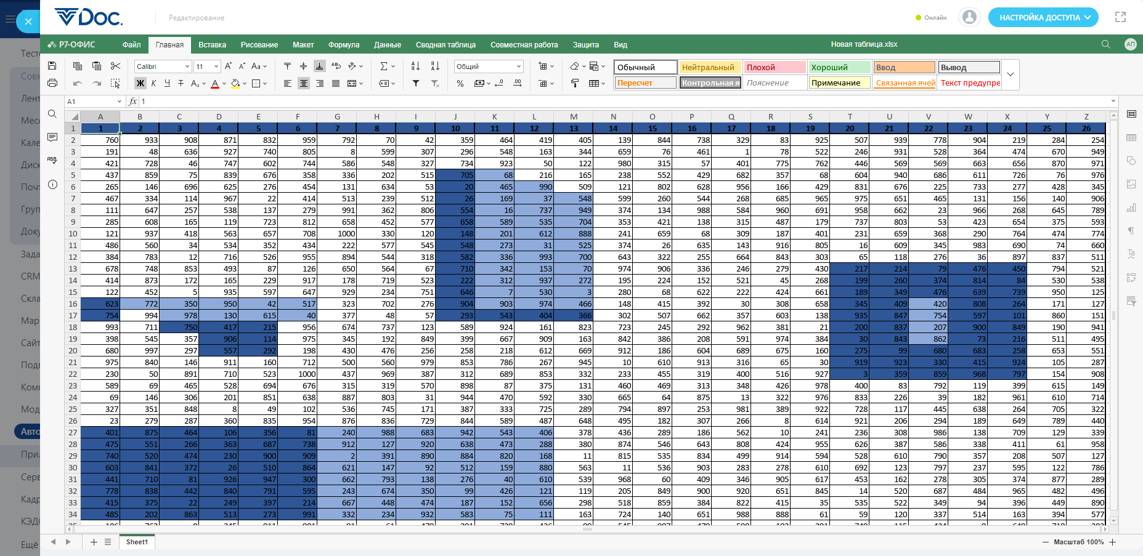This screenshot has height=556, width=1143.
Task: Open the Формула ribbon tab
Action: click(x=343, y=45)
